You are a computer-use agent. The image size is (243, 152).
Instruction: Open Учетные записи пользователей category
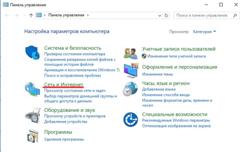pos(179,49)
